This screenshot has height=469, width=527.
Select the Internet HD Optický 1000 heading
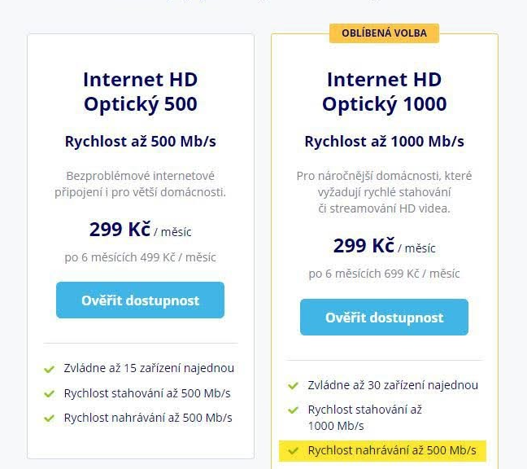(x=384, y=91)
